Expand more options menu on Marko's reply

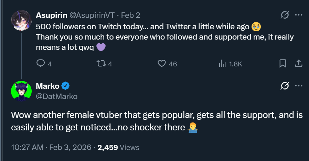[299, 86]
